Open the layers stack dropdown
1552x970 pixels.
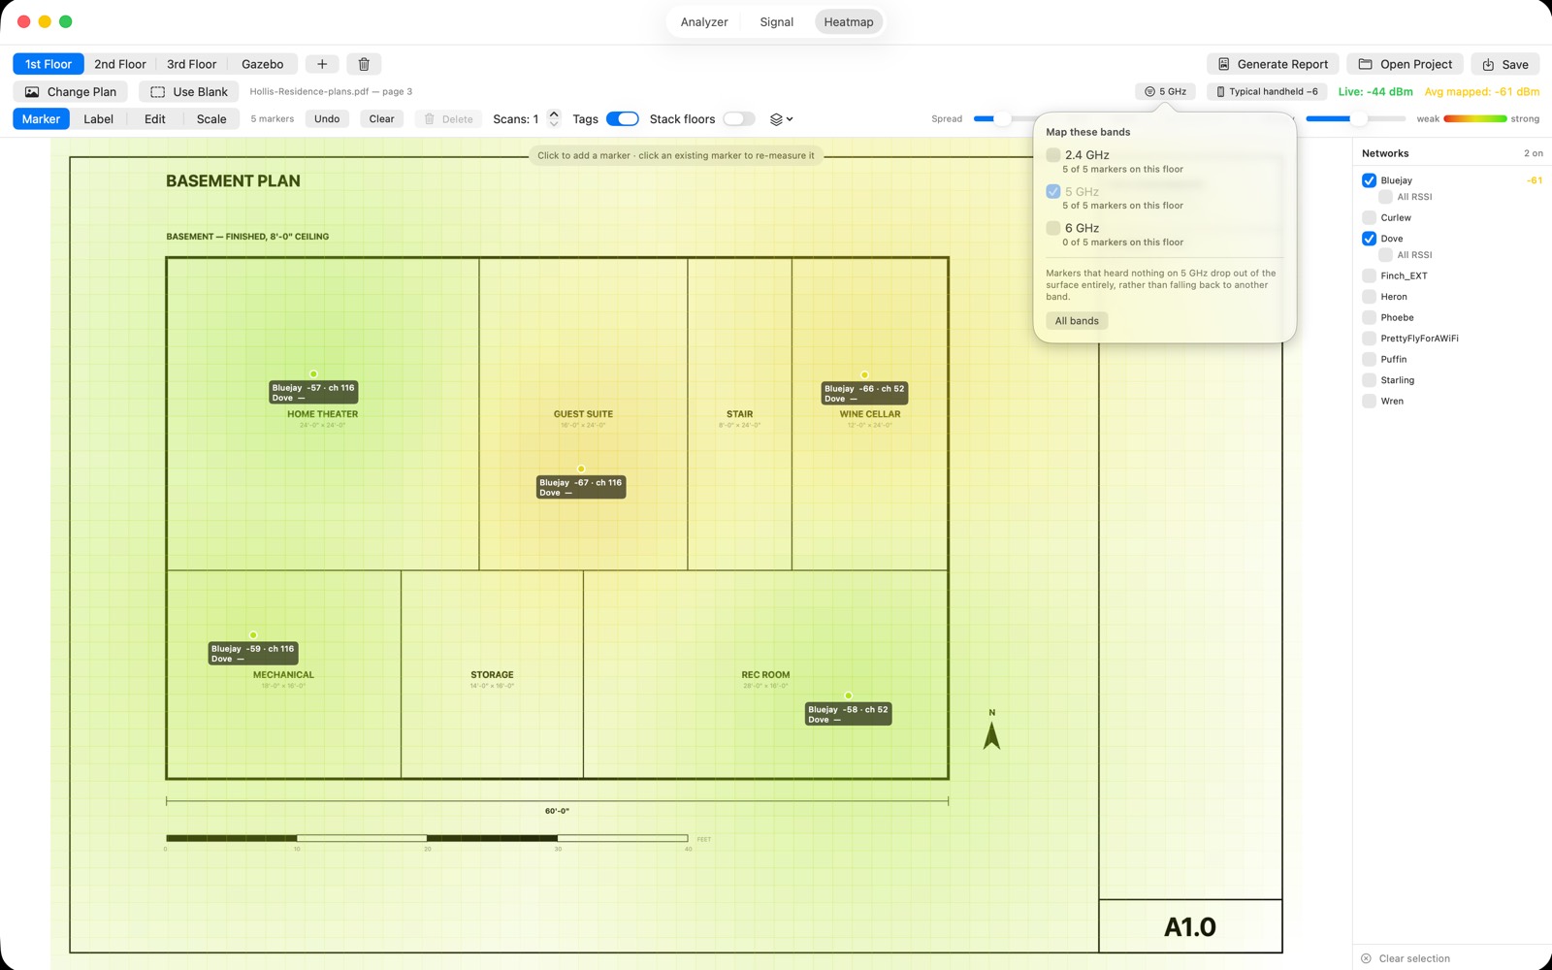pos(781,119)
